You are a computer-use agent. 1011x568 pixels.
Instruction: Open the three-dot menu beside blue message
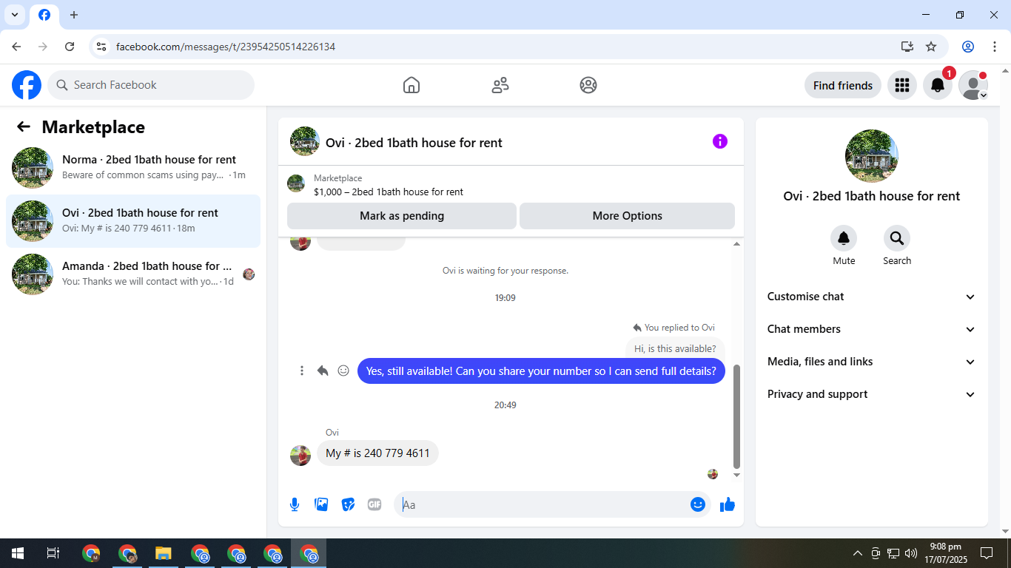tap(302, 371)
